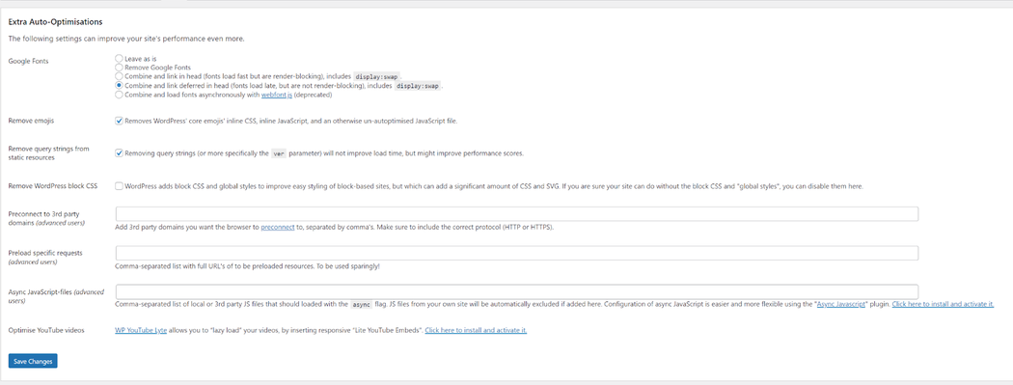
Task: Click install link for WP YouTube Lyte
Action: tap(477, 330)
